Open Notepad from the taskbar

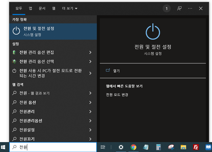tap(146, 147)
